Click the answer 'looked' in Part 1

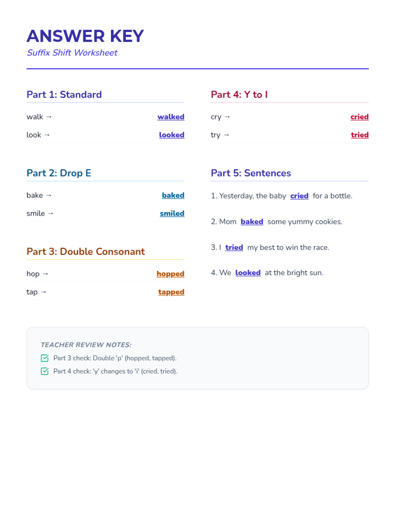click(171, 135)
